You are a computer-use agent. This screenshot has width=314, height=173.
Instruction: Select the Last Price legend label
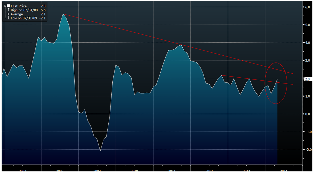pyautogui.click(x=19, y=6)
